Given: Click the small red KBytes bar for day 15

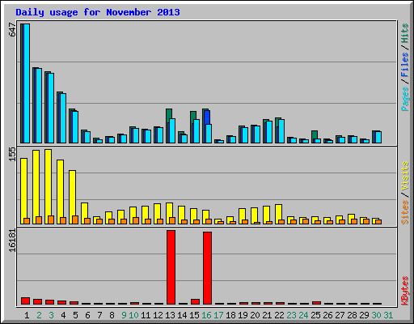Looking at the screenshot, I should tap(195, 301).
